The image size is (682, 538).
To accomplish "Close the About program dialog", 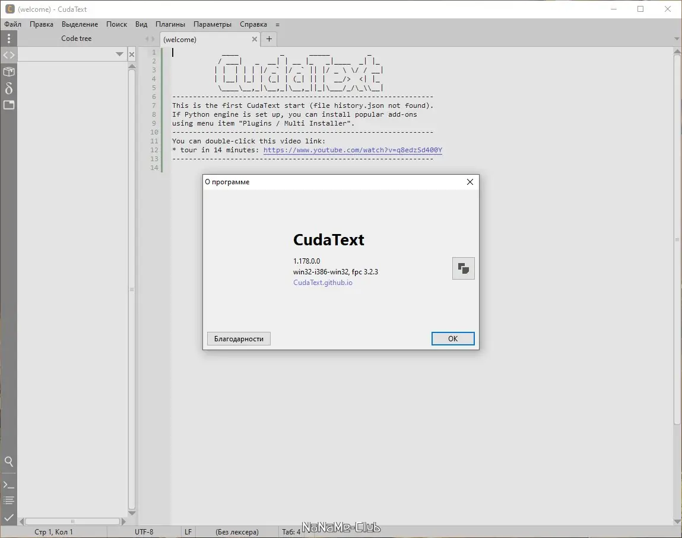I will click(470, 182).
